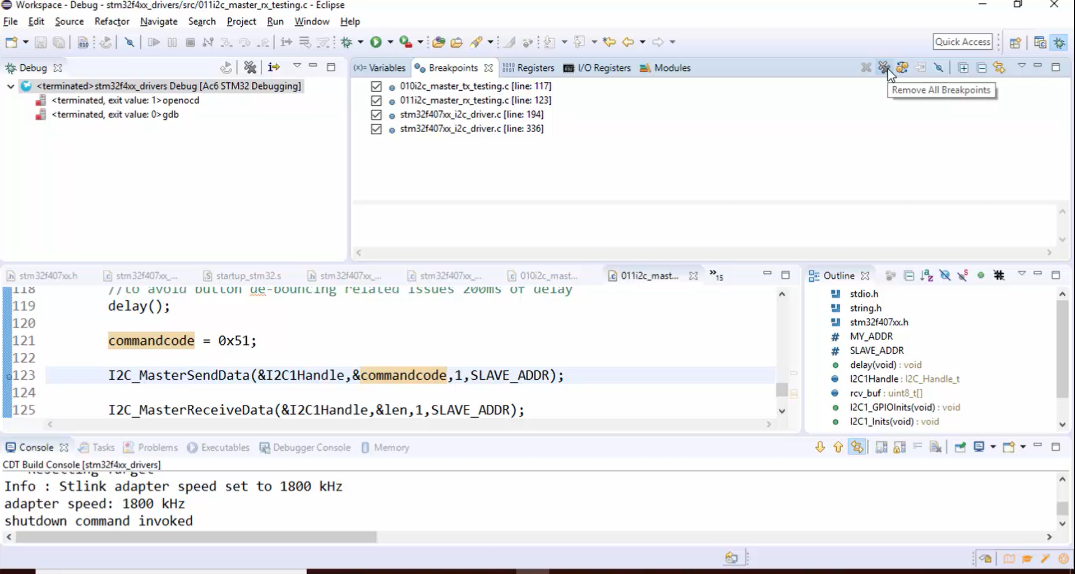Switch to the Modules tab

(x=665, y=68)
